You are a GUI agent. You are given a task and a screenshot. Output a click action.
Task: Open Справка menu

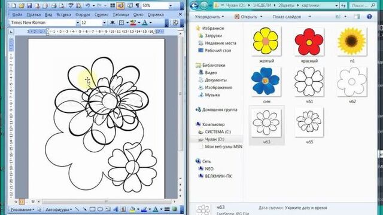(156, 14)
